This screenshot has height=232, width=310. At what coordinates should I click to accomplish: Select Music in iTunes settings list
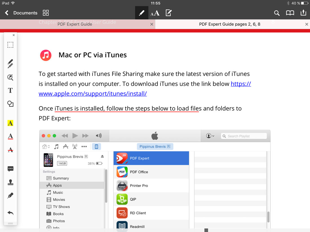point(72,192)
